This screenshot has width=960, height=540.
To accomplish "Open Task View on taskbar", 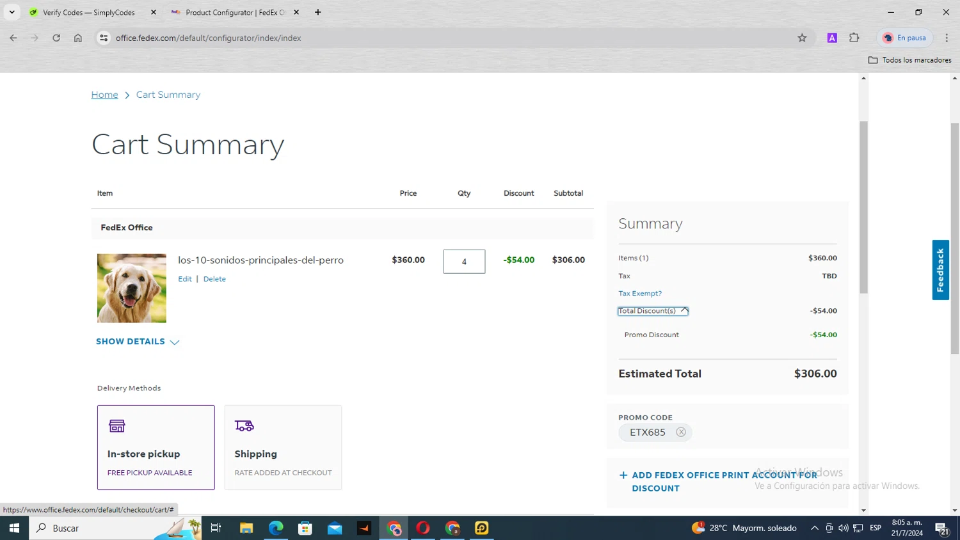I will tap(216, 528).
